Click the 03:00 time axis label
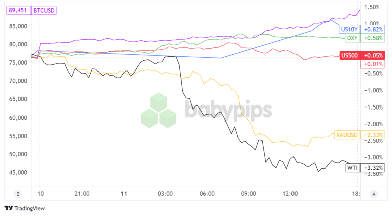 pyautogui.click(x=165, y=194)
